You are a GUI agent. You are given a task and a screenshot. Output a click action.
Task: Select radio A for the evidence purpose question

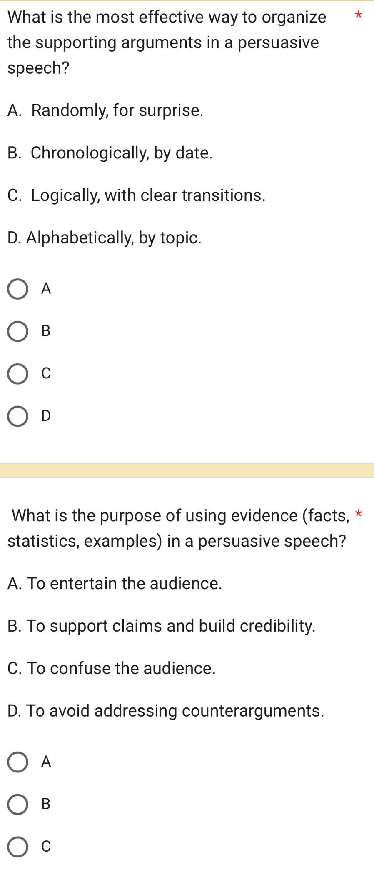pos(18,762)
